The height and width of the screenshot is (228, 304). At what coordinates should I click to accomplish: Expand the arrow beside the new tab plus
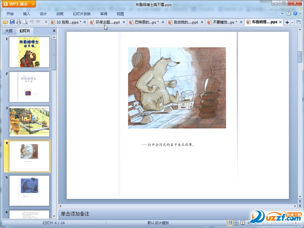(x=292, y=22)
